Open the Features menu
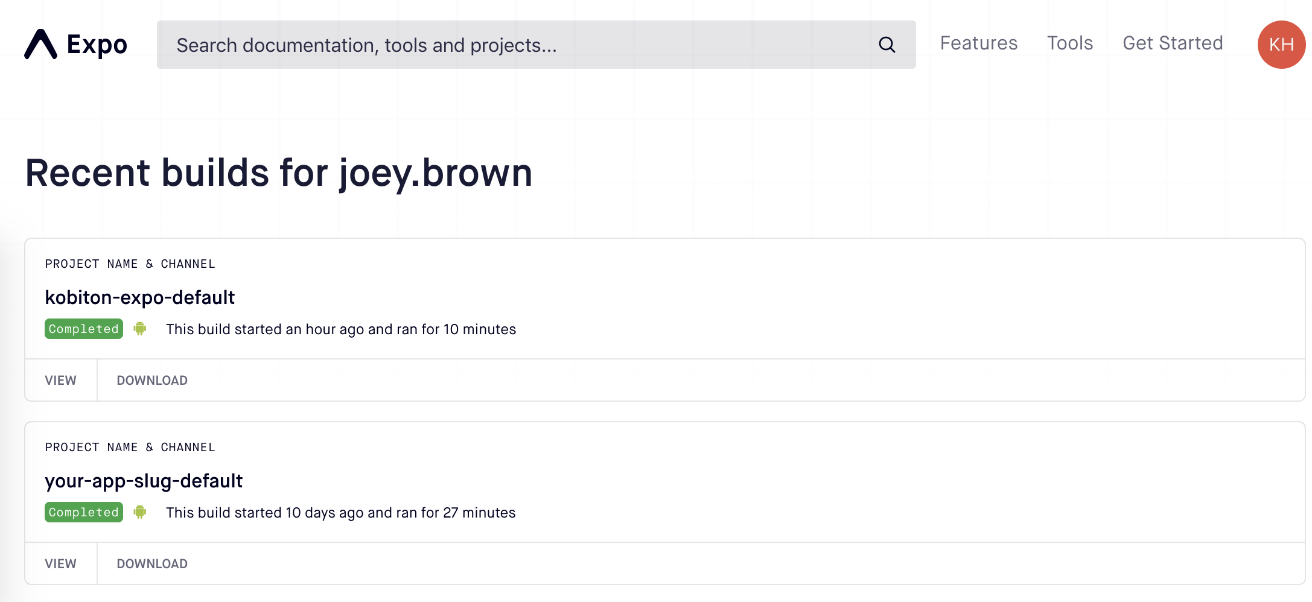This screenshot has height=602, width=1312. click(978, 43)
